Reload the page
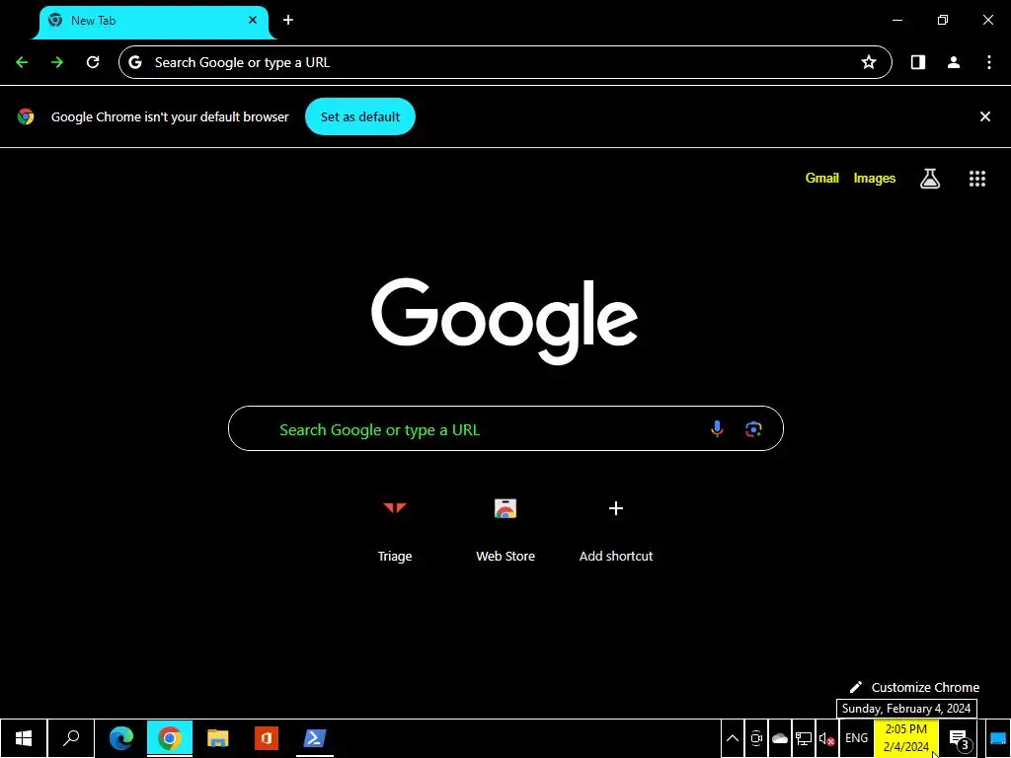This screenshot has height=758, width=1011. 93,62
